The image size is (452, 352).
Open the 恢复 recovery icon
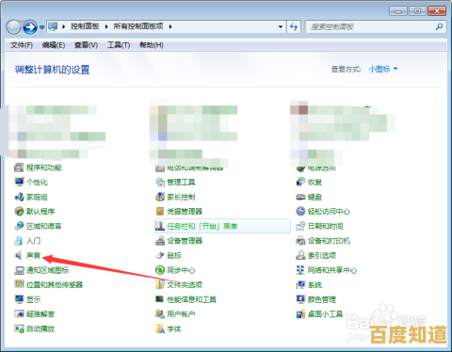pyautogui.click(x=300, y=182)
